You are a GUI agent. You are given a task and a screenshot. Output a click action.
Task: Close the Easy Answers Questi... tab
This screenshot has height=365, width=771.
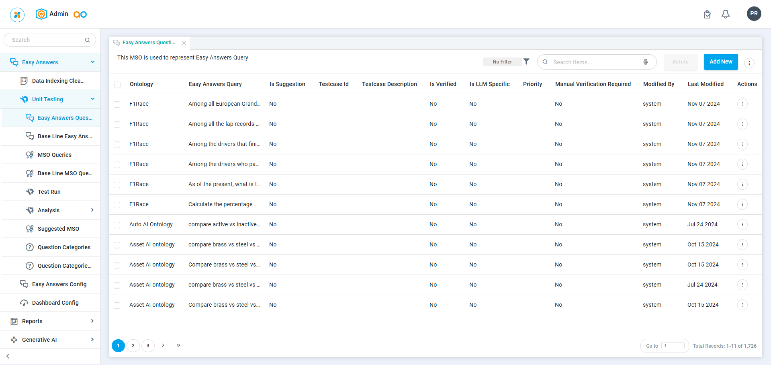pos(184,43)
